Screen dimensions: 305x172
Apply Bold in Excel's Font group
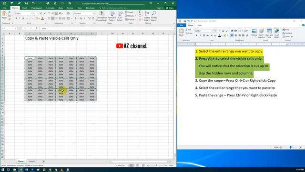16,18
